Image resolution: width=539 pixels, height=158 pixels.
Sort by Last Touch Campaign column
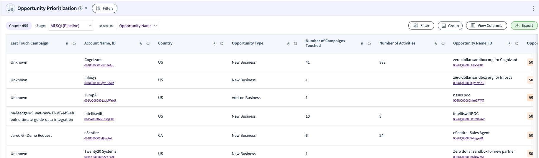67,44
